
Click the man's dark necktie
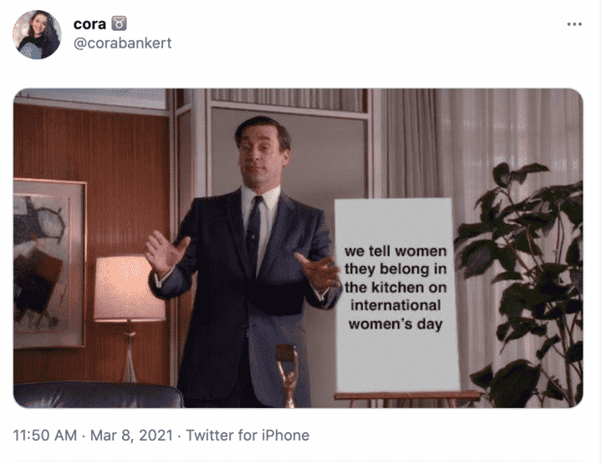(253, 235)
